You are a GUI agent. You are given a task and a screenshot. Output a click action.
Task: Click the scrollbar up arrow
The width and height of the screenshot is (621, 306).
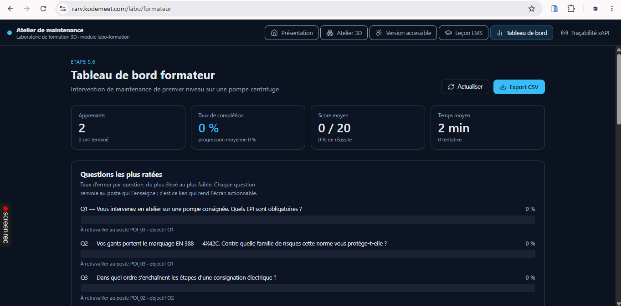point(618,50)
